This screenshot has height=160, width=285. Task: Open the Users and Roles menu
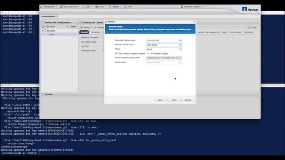click(71, 7)
